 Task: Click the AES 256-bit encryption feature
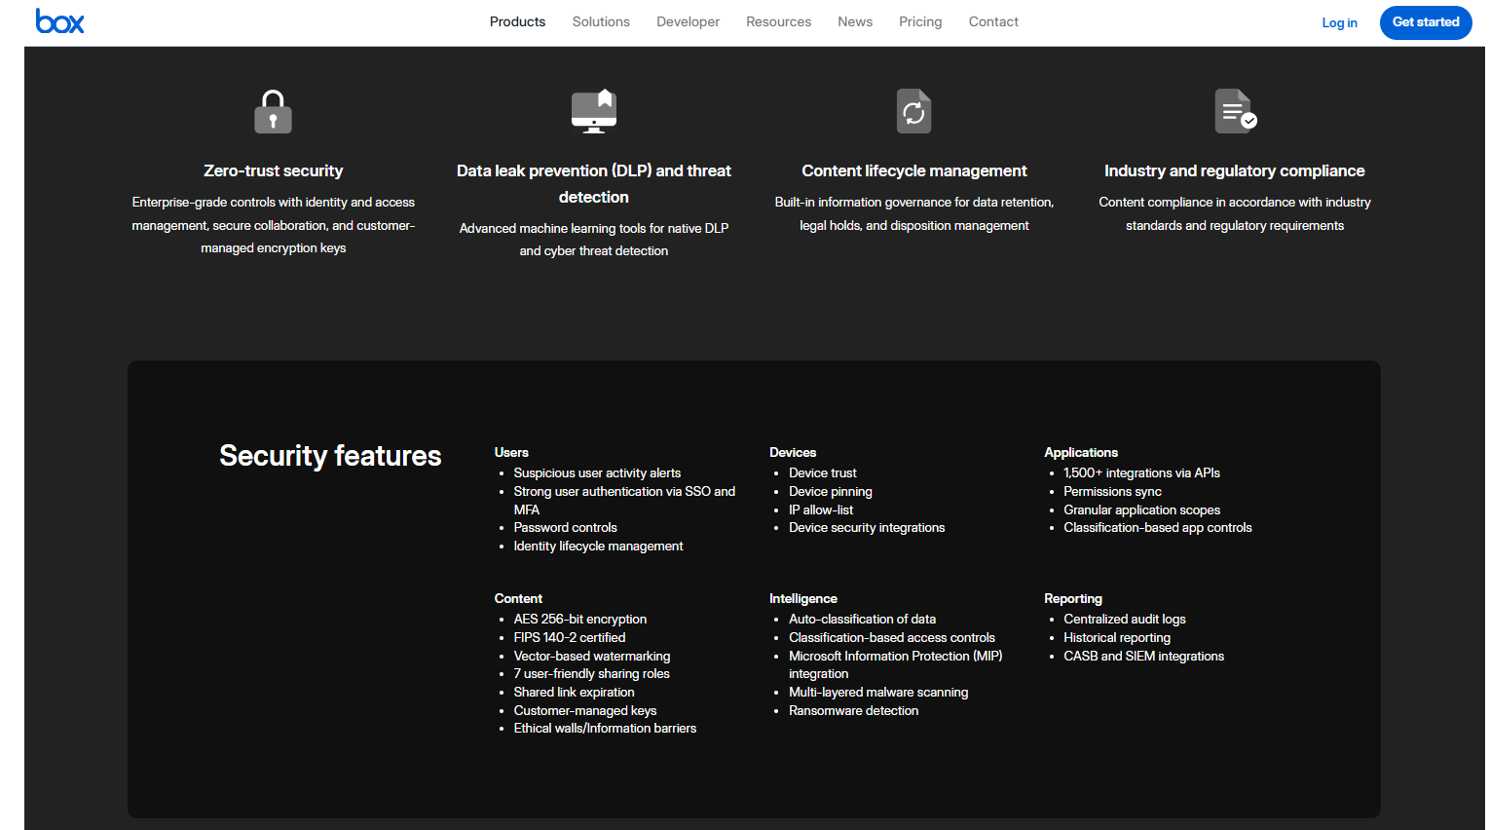(580, 619)
